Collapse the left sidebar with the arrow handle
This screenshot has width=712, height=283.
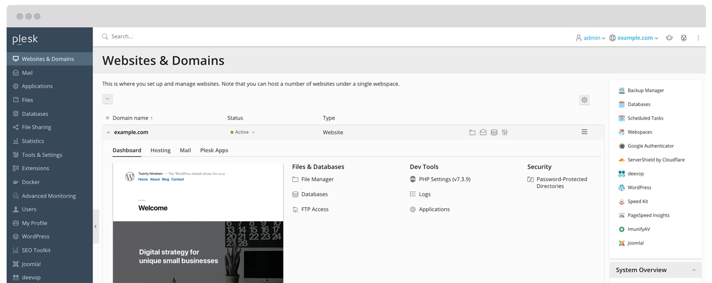96,226
